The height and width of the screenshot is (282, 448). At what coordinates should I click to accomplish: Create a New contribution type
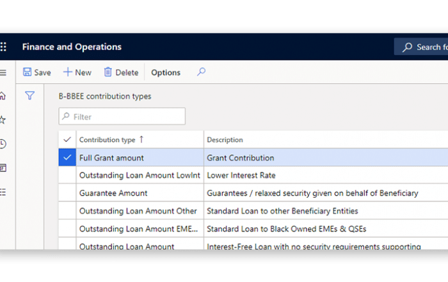[77, 72]
